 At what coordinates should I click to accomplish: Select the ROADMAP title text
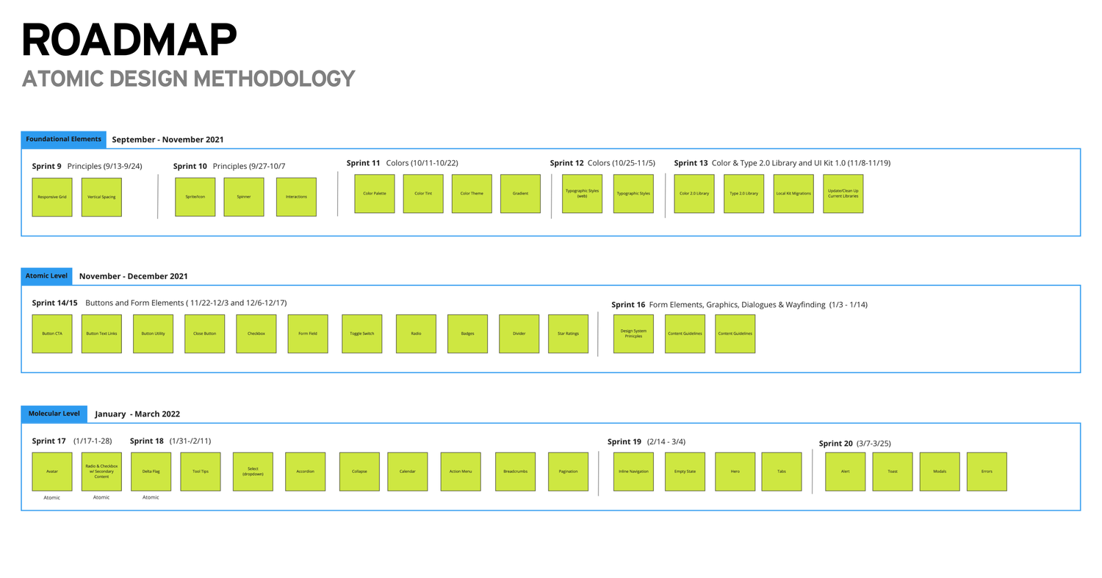129,40
